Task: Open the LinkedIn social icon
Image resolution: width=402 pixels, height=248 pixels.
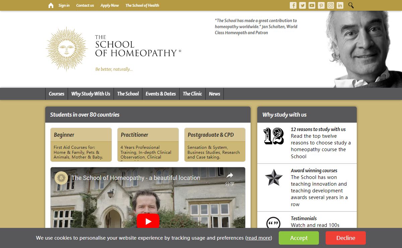Action: (x=340, y=5)
